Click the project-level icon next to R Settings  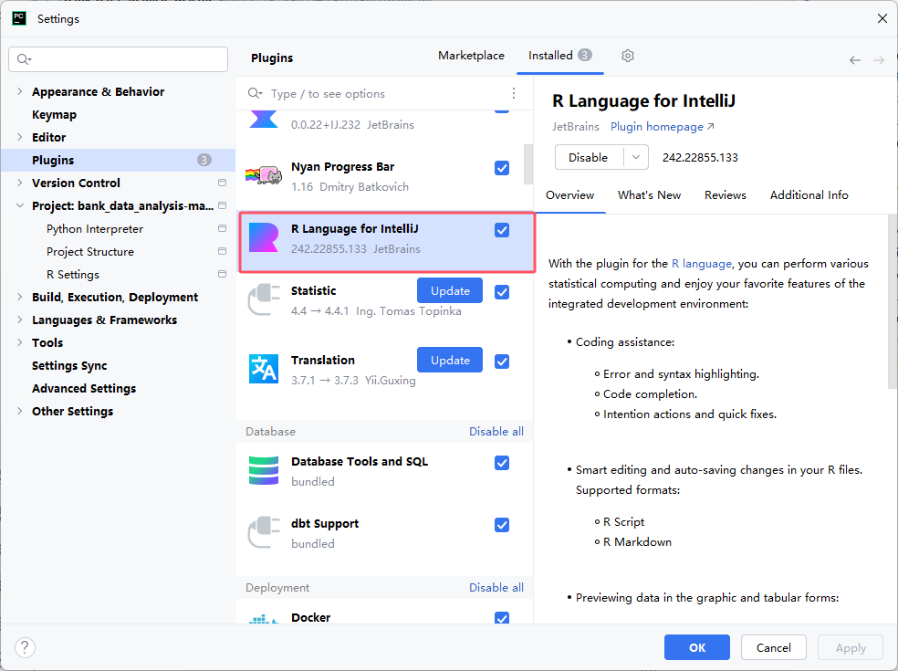(222, 274)
